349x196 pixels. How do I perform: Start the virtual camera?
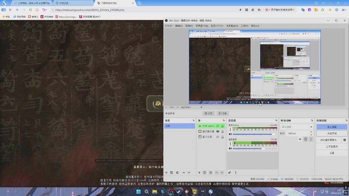click(329, 140)
